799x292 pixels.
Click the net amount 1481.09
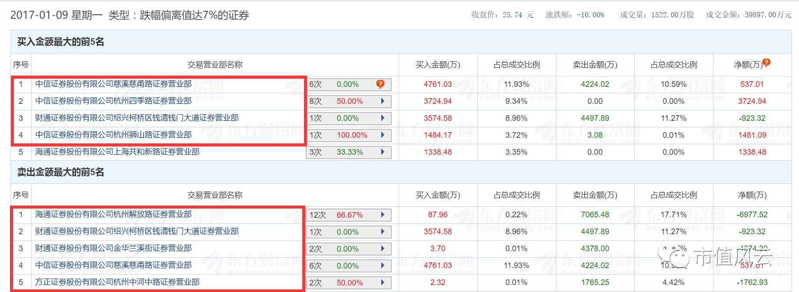752,135
